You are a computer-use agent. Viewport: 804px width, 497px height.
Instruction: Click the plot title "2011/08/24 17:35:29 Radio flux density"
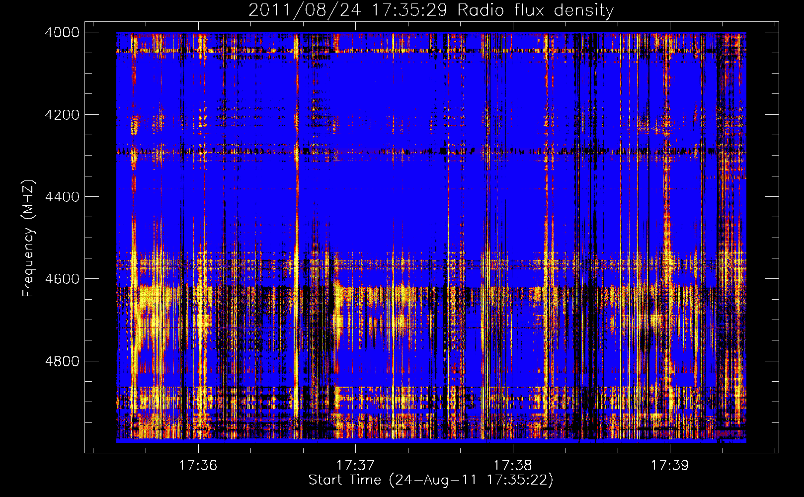(x=431, y=10)
